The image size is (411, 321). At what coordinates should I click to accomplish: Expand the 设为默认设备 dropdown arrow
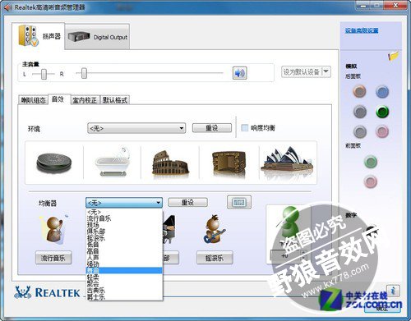326,71
